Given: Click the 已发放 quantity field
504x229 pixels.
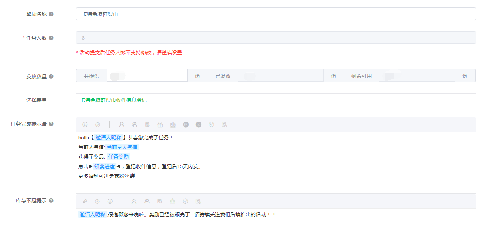Looking at the screenshot, I should pos(281,76).
